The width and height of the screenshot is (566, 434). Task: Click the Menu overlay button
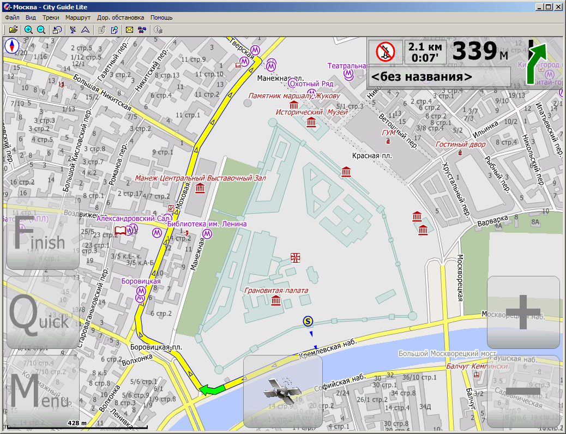(43, 392)
